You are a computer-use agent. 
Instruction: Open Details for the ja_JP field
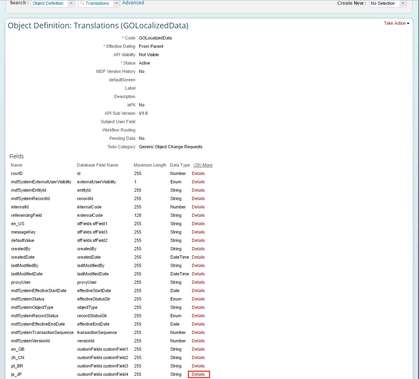pyautogui.click(x=198, y=375)
